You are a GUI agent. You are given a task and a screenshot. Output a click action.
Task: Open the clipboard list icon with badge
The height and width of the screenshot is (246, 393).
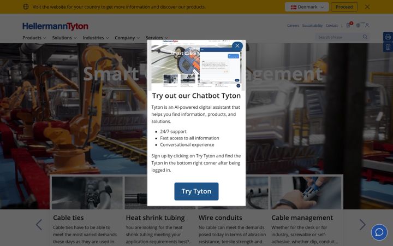click(349, 25)
